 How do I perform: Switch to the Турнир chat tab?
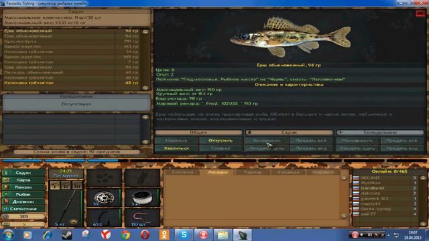coord(253,173)
